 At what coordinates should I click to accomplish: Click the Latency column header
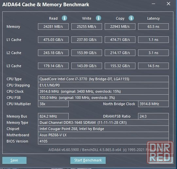153,18
